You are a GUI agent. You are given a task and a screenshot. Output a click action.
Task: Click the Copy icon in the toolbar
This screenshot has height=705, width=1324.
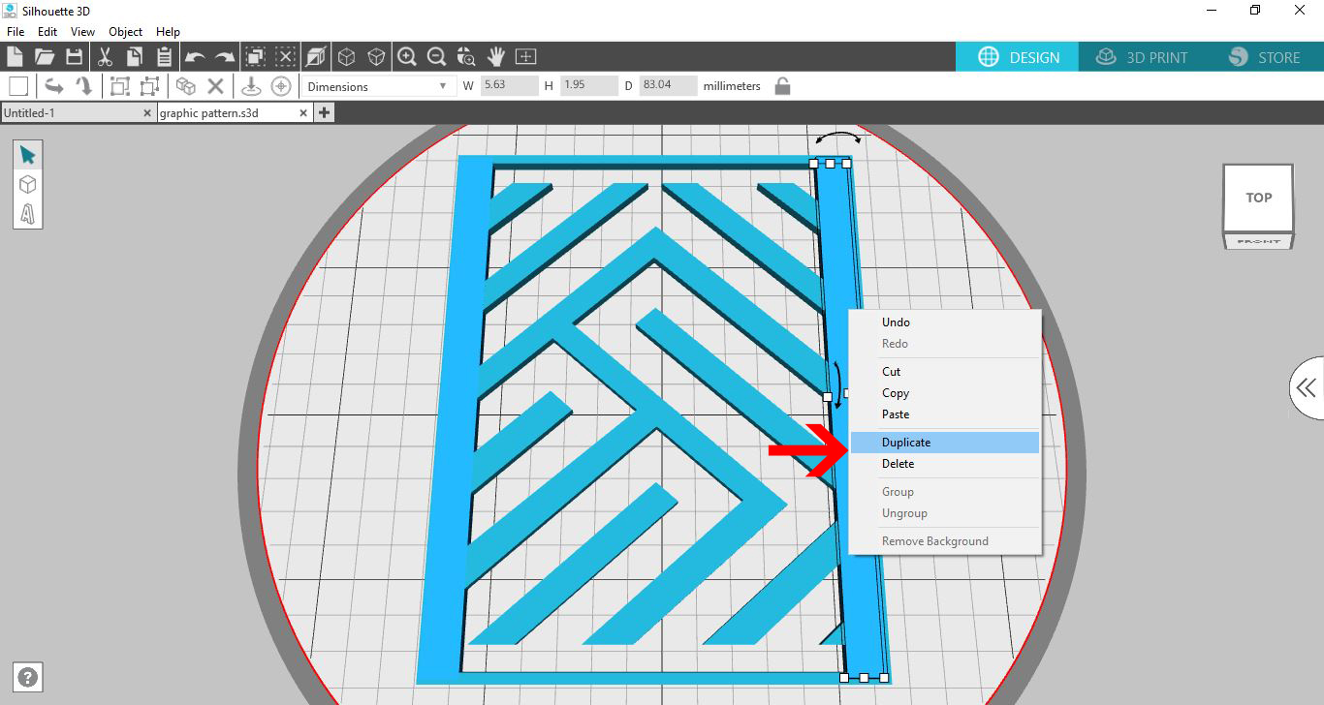coord(133,56)
